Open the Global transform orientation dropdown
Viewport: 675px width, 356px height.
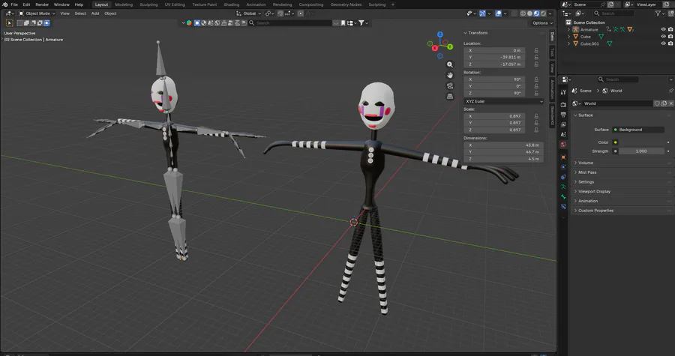[x=248, y=13]
